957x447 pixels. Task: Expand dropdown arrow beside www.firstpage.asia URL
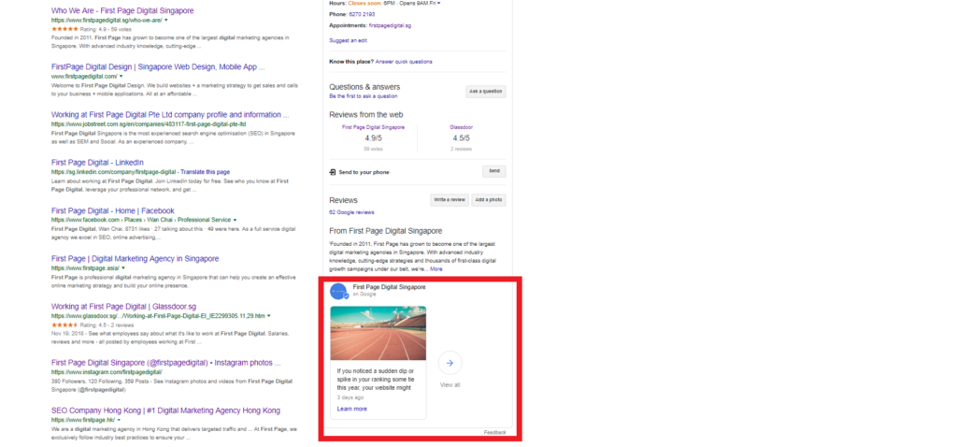point(123,267)
